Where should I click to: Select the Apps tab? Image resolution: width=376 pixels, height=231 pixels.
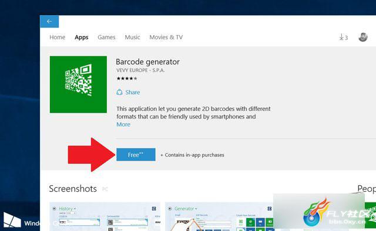pos(82,38)
